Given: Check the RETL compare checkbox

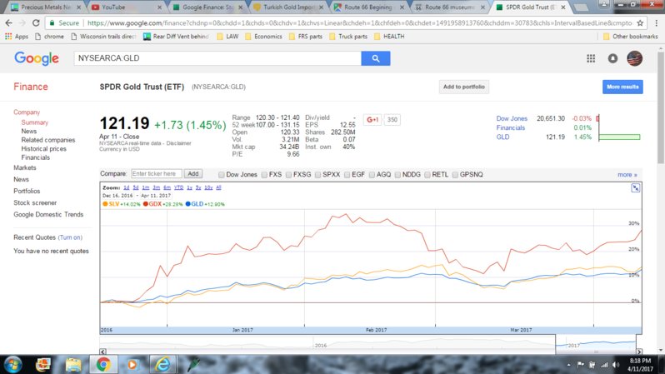Looking at the screenshot, I should 427,175.
